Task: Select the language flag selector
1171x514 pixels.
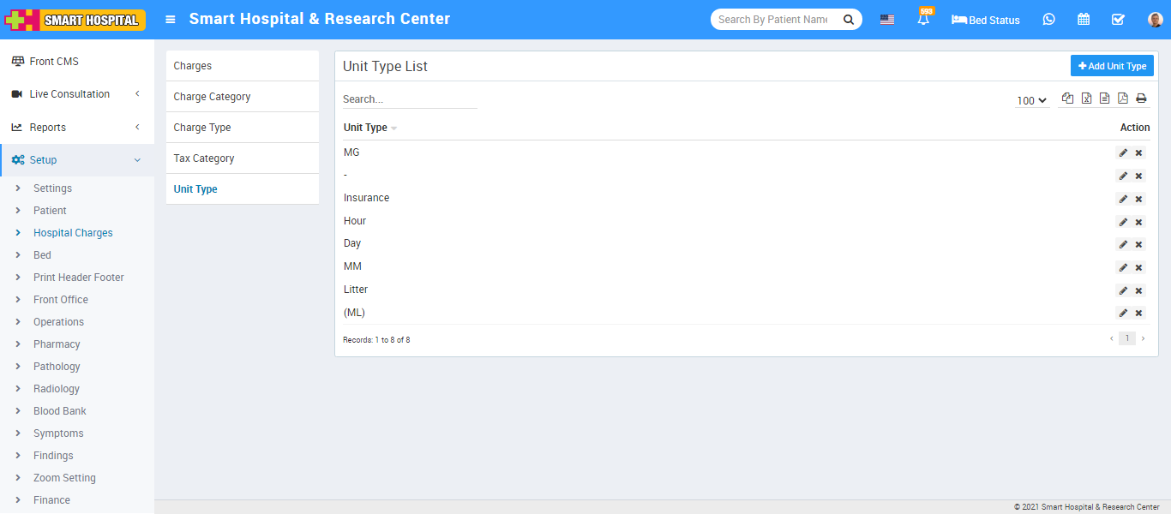Action: (887, 20)
